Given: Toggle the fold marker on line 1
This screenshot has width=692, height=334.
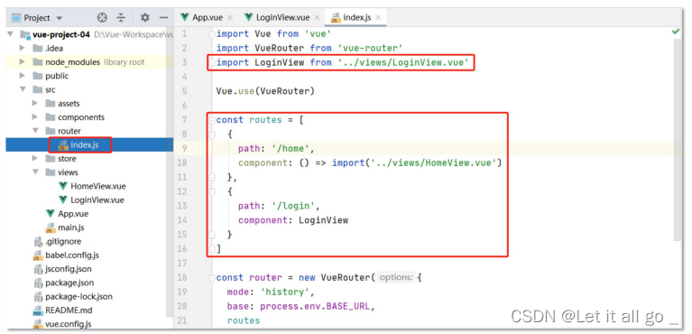Looking at the screenshot, I should tap(212, 34).
